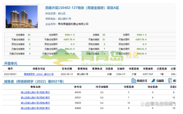The height and width of the screenshot is (114, 183).
Task: Click the 楼栋名称 column header
Action: coord(35,87)
